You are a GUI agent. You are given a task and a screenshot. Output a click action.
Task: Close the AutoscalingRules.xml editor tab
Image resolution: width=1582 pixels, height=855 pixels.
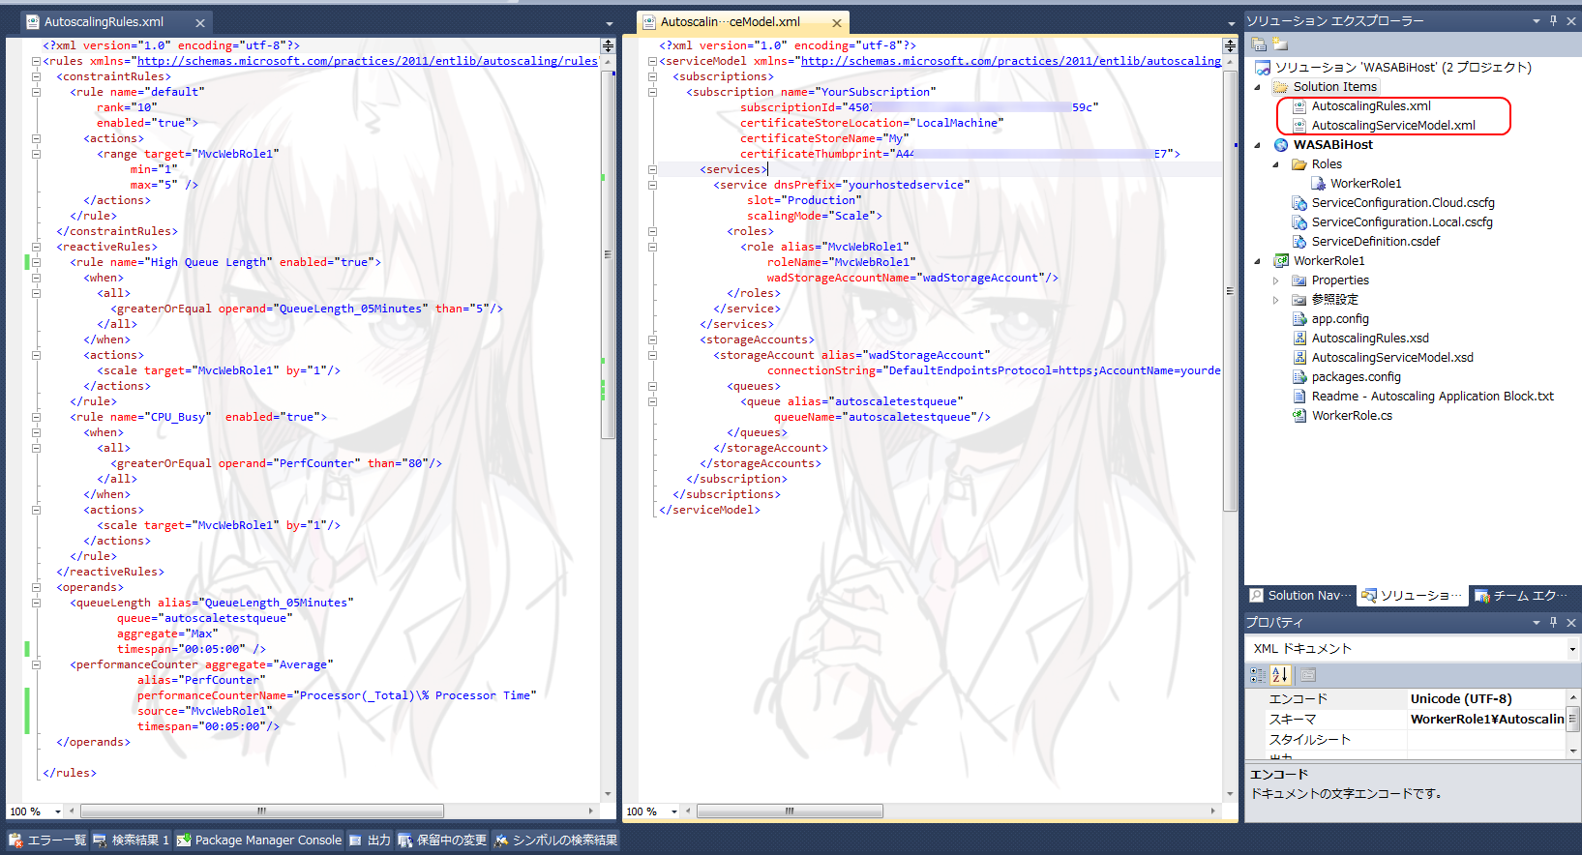click(200, 23)
